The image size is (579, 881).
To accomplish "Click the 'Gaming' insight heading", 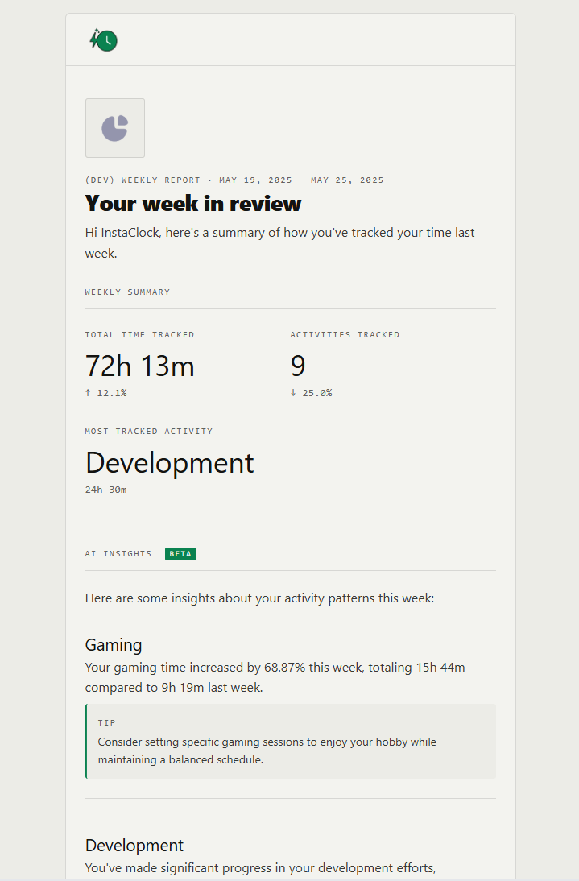I will point(114,645).
